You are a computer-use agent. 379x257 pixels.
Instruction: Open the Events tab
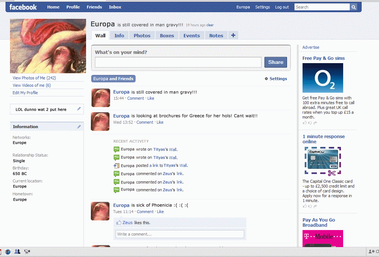click(x=192, y=35)
